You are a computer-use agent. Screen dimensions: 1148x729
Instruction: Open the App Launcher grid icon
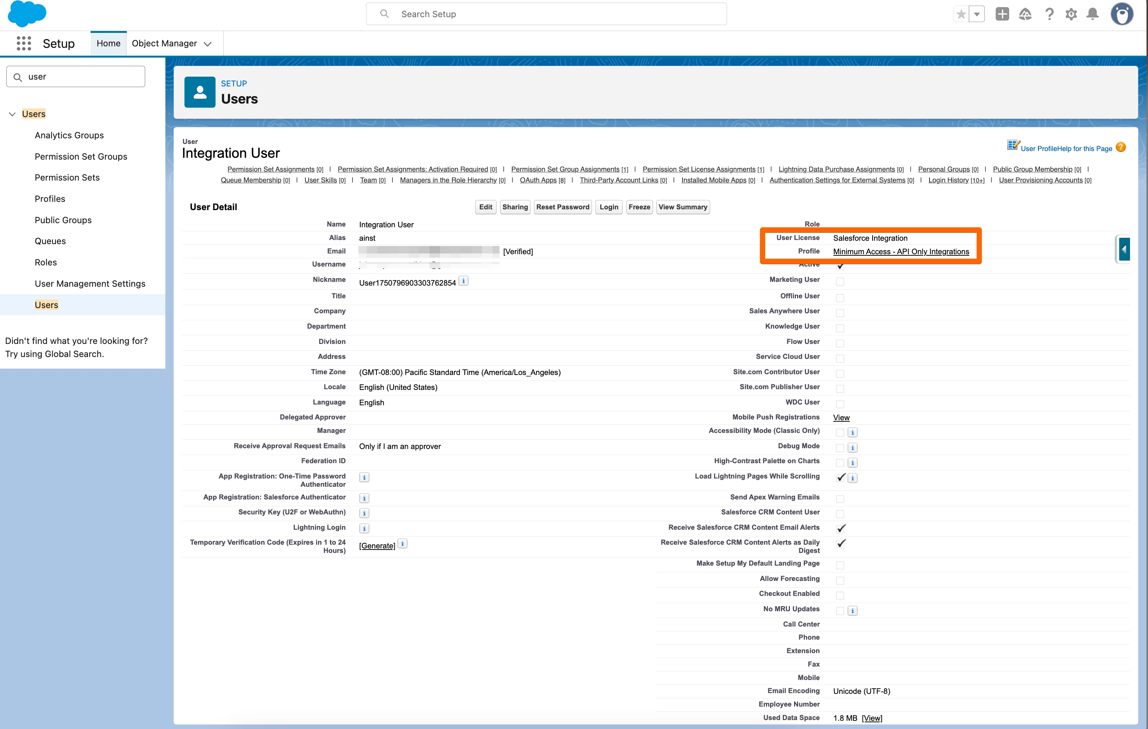pyautogui.click(x=23, y=43)
